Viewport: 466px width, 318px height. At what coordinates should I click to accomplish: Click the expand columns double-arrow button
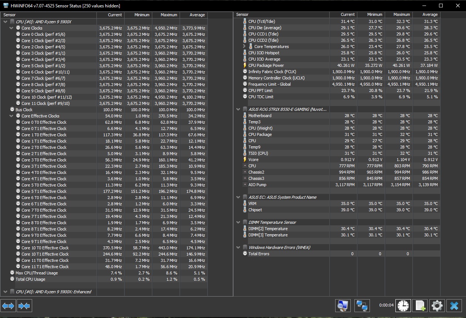pos(8,306)
